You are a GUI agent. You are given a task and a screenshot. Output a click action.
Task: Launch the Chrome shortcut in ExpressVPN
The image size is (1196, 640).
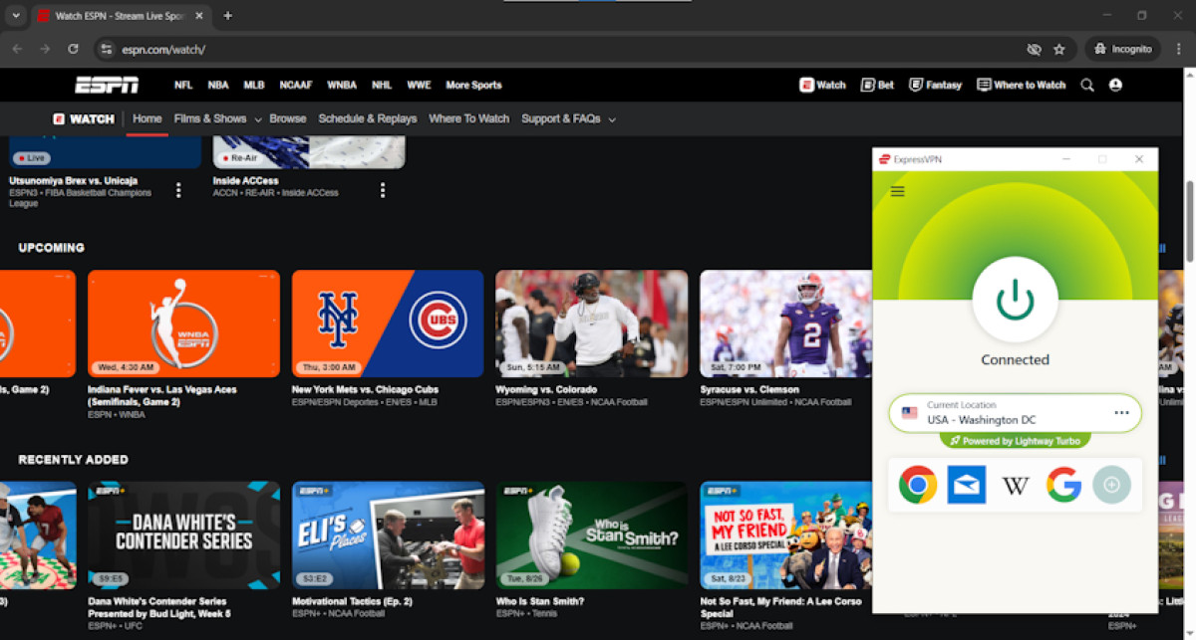click(917, 485)
